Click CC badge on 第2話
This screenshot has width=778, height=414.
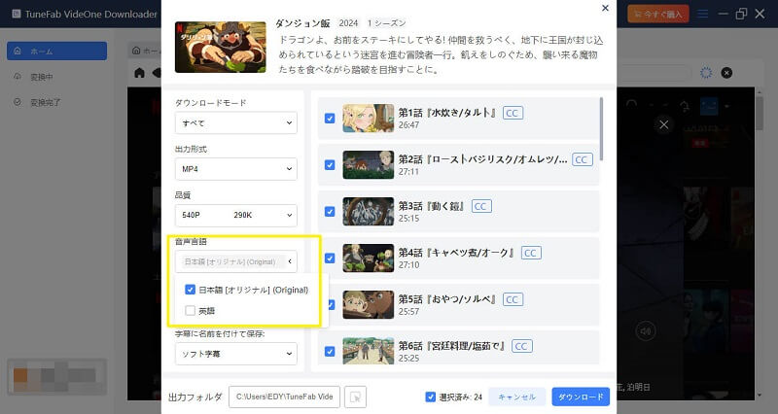(582, 159)
